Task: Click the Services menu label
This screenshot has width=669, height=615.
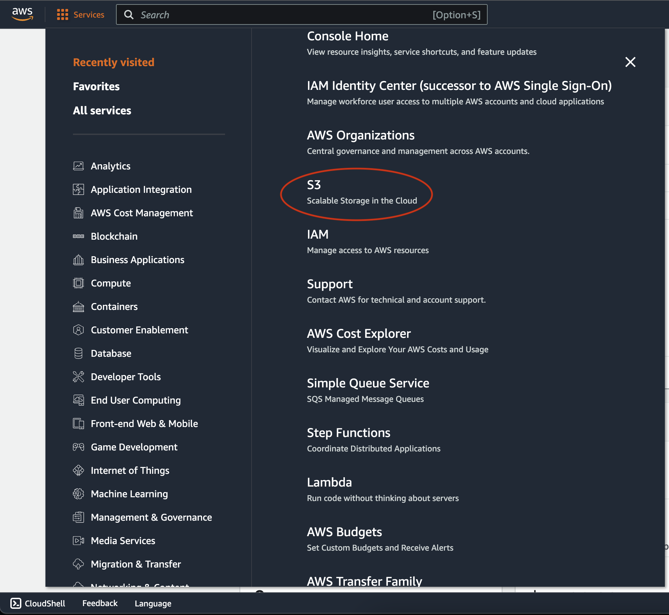Action: pos(89,14)
